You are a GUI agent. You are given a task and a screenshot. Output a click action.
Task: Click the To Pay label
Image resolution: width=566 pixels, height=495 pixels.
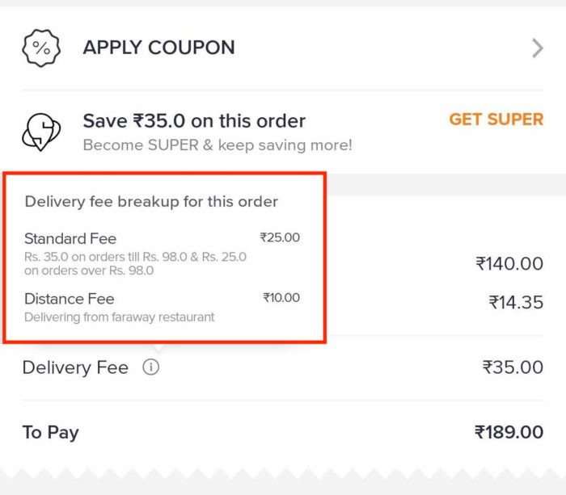[50, 432]
